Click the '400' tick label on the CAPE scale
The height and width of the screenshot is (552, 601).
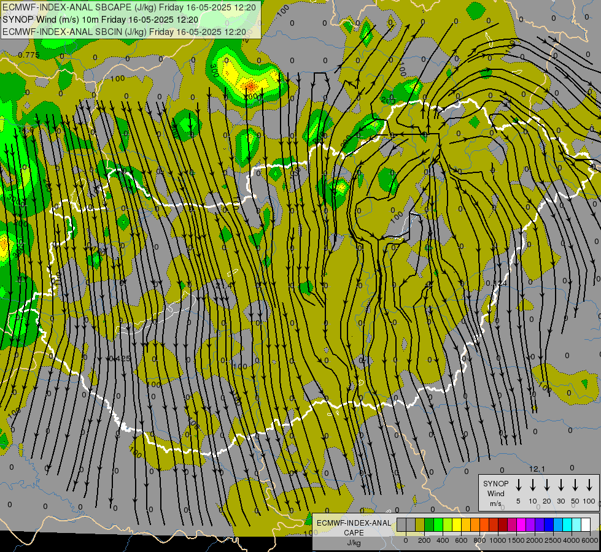click(x=443, y=540)
